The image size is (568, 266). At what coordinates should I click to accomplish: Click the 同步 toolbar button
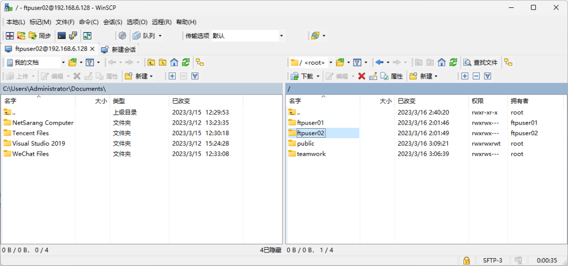click(40, 35)
